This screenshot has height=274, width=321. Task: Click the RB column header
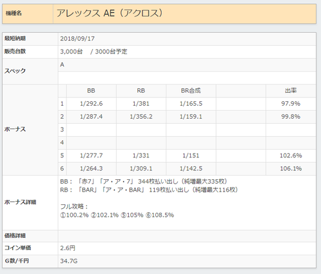141,91
